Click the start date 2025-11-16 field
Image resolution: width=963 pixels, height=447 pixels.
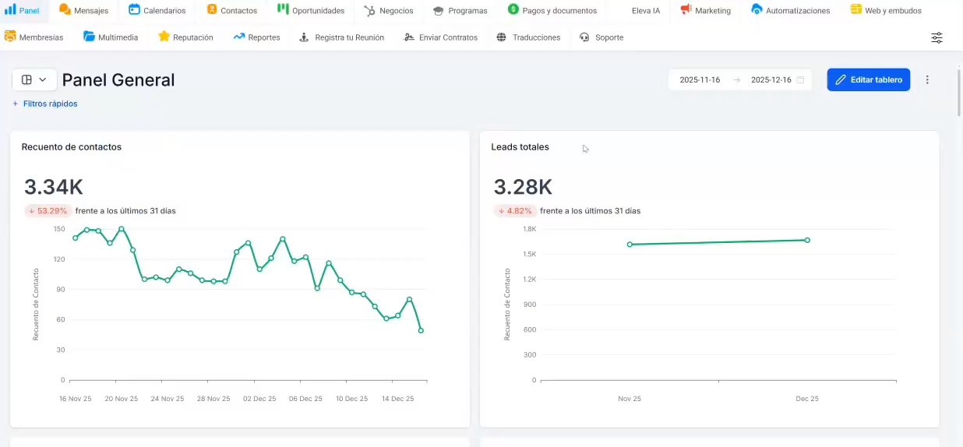point(700,79)
